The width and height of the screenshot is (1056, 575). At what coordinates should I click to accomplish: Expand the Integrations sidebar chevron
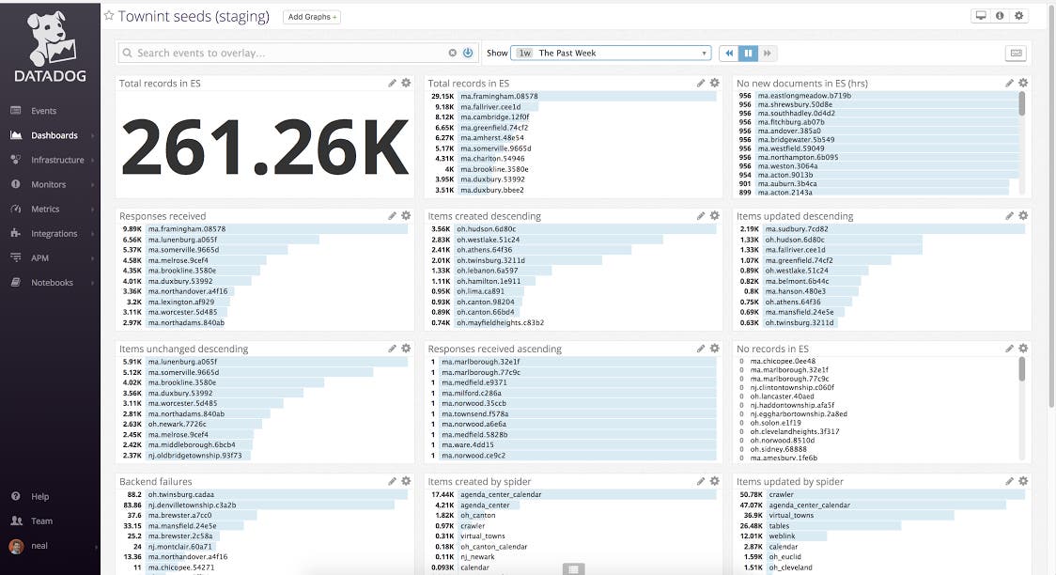(x=91, y=233)
